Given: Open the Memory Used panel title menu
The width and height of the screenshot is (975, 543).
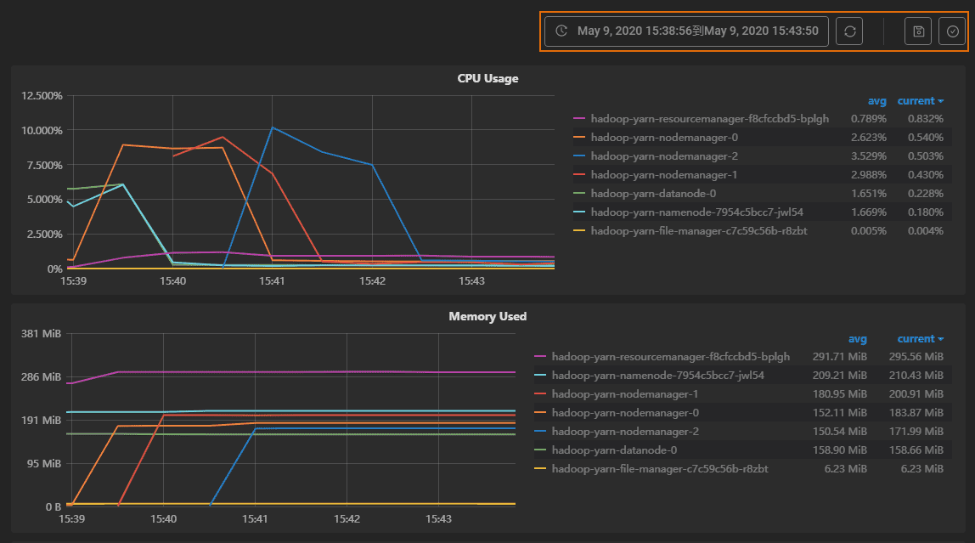Looking at the screenshot, I should 487,316.
